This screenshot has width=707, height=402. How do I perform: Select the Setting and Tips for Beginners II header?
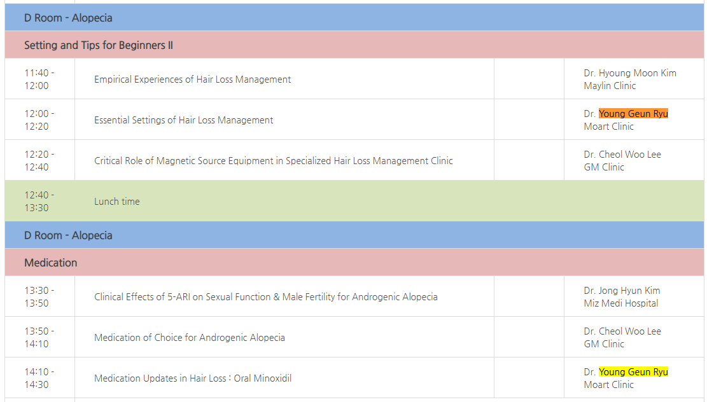pos(99,45)
